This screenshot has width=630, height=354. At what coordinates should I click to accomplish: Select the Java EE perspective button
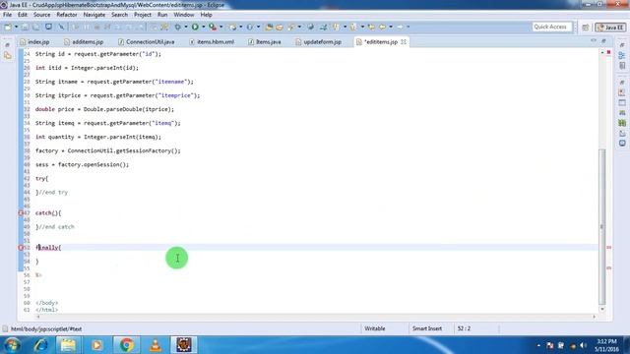tap(610, 28)
